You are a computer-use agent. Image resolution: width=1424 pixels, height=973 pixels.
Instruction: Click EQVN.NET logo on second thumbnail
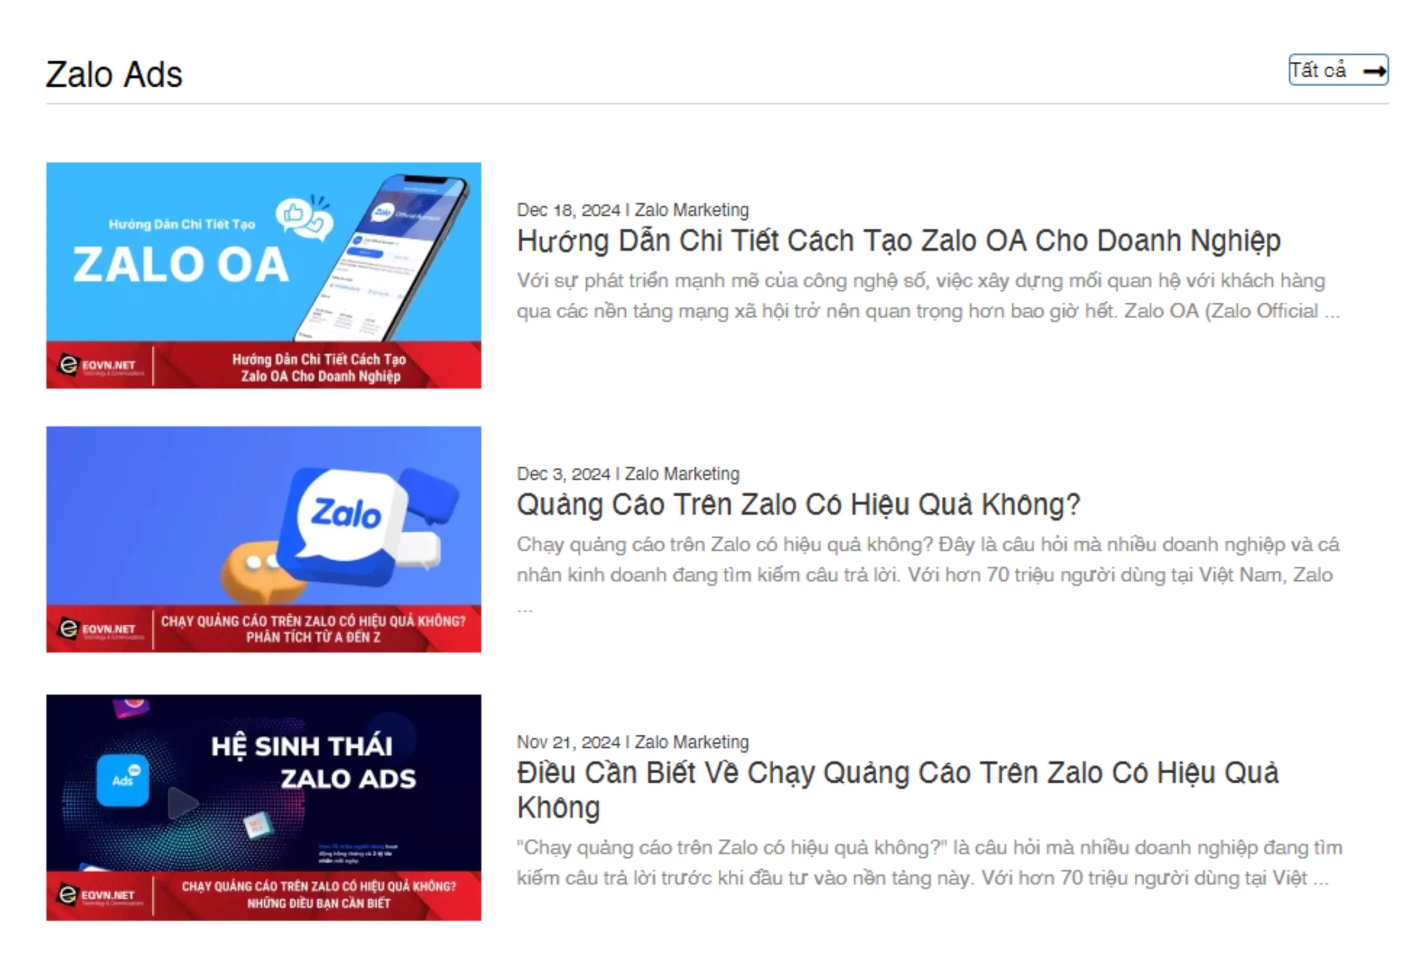[98, 629]
